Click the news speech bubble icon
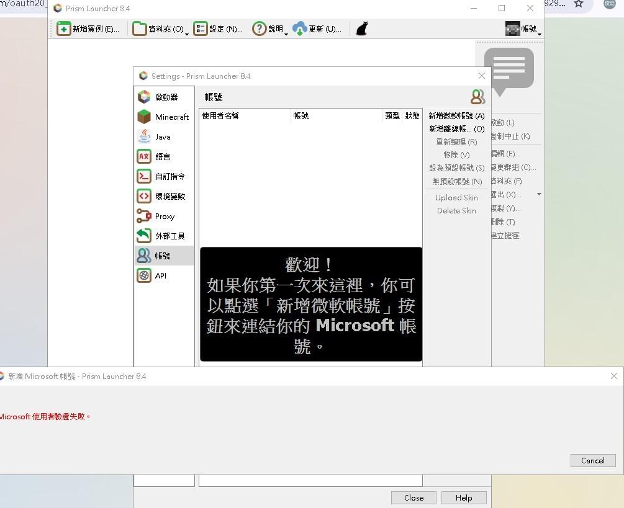The height and width of the screenshot is (508, 624). [509, 71]
